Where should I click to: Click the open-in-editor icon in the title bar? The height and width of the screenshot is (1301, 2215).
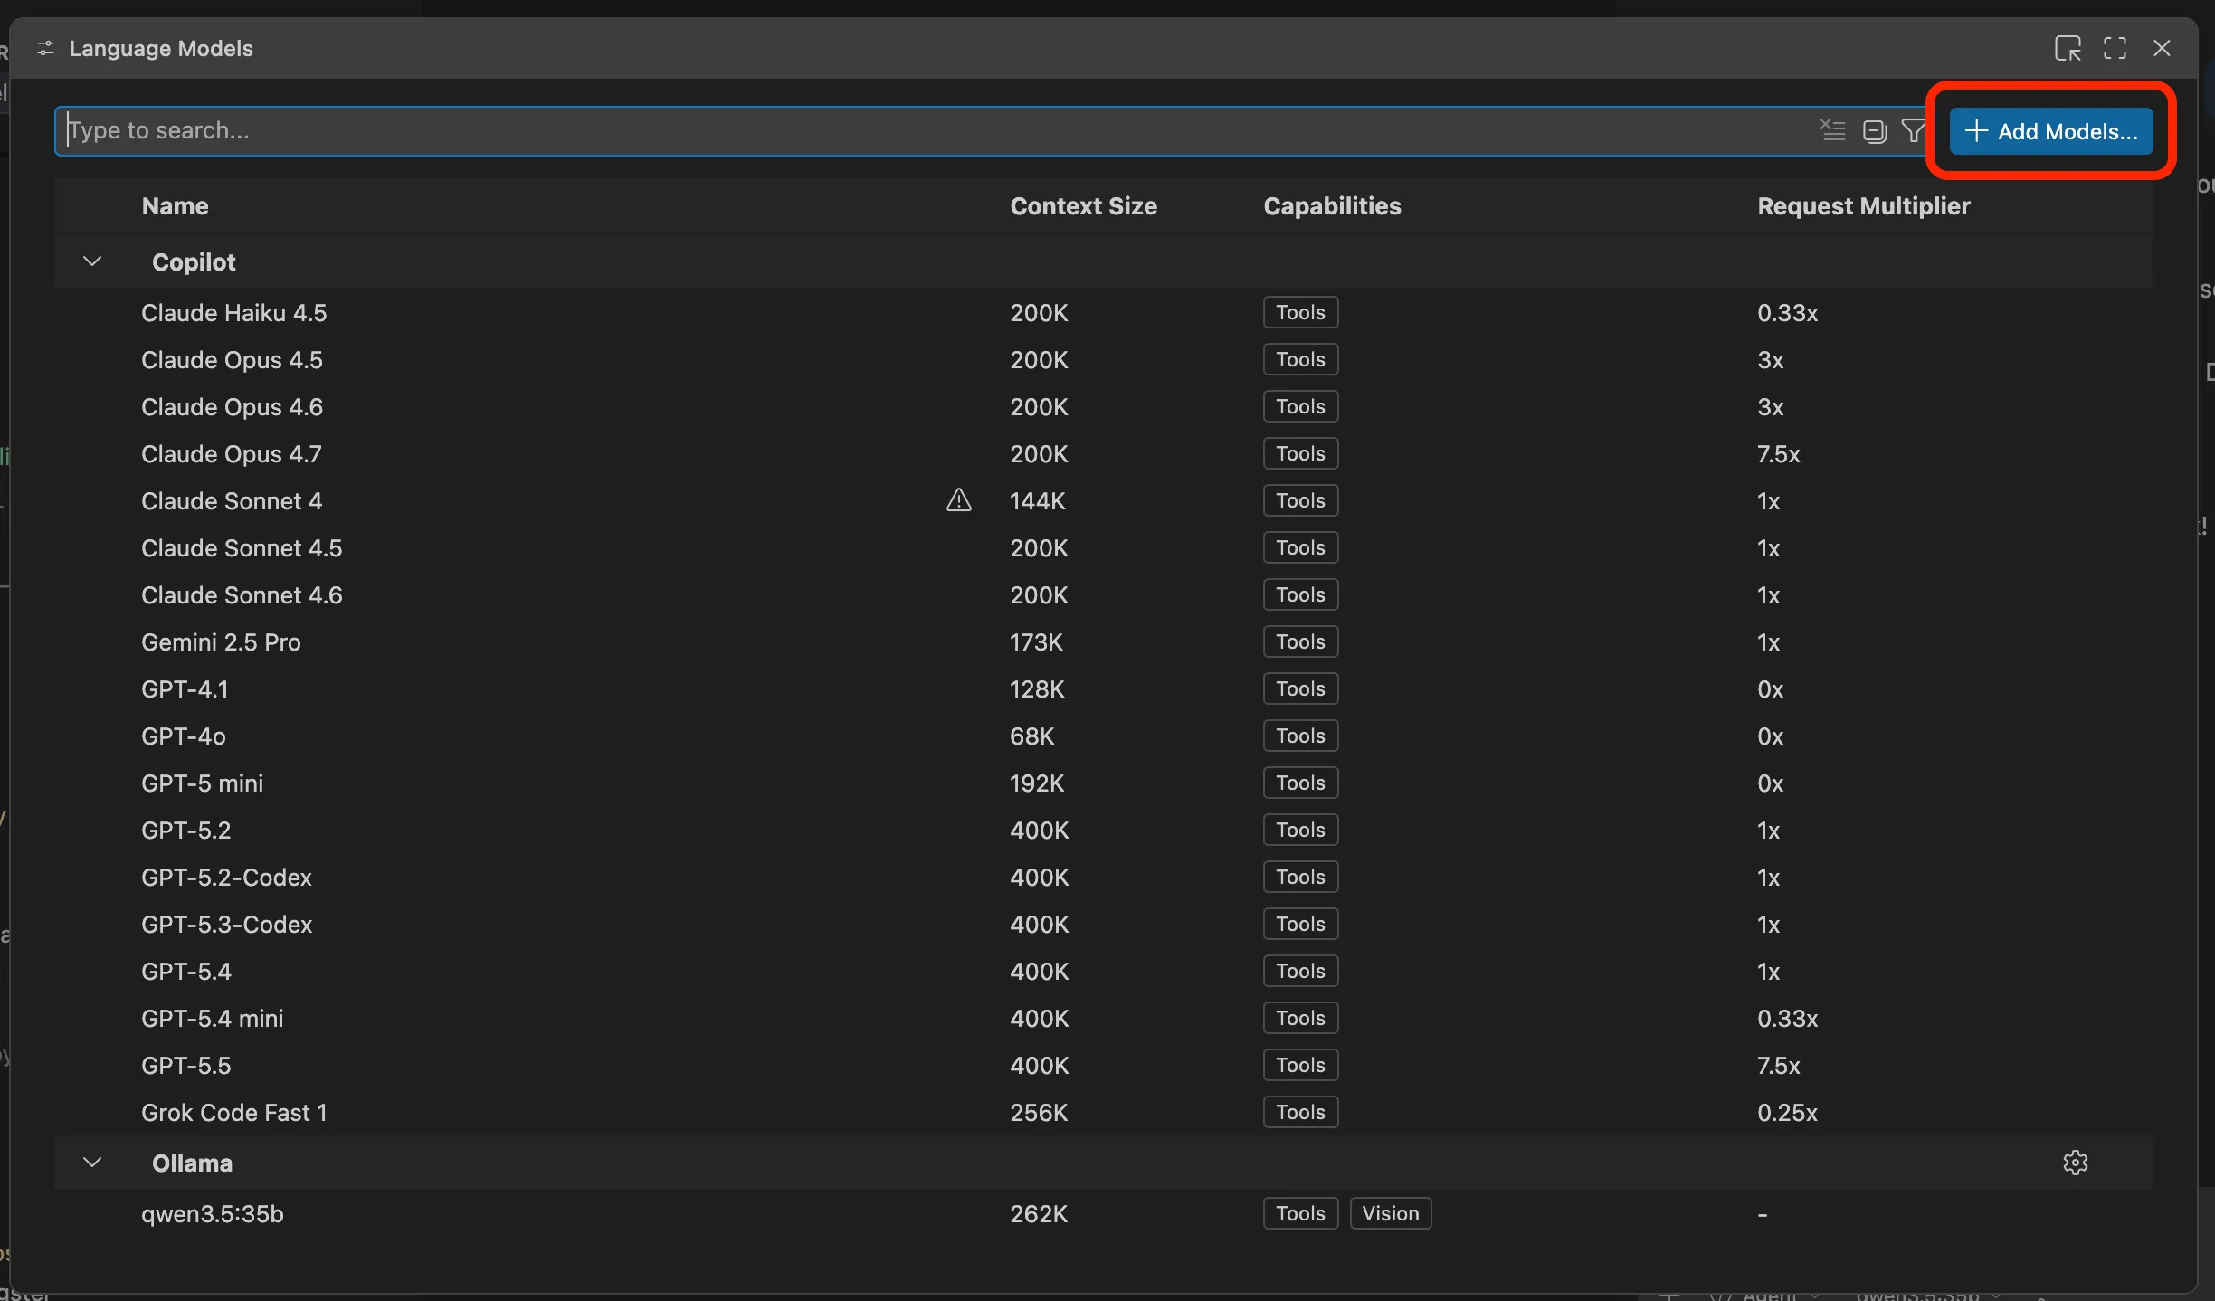click(2068, 48)
